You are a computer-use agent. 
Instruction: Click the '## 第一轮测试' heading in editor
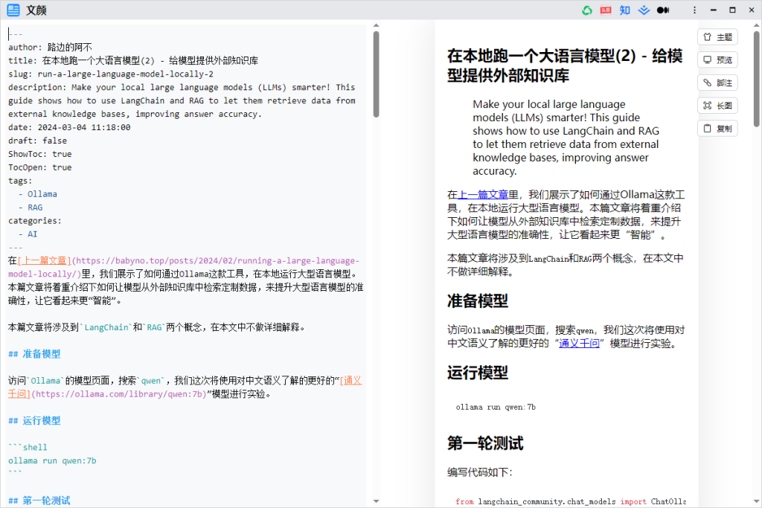point(39,501)
